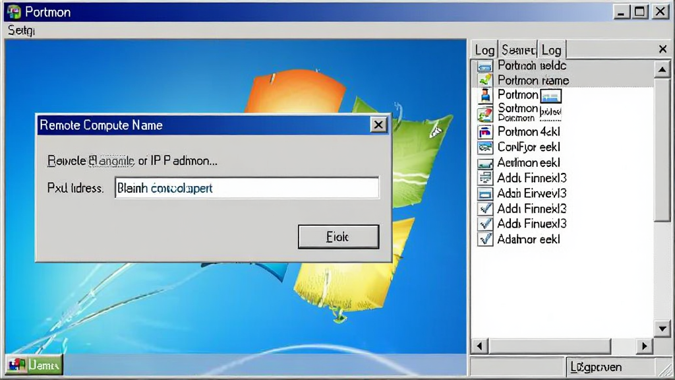Select the Portmon 4ekl entry text
Screen dimensions: 675x380
pyautogui.click(x=529, y=132)
